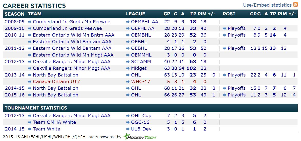Viewport: 301px width, 141px height.
Task: Open 2008-09 season link
Action: [15, 22]
